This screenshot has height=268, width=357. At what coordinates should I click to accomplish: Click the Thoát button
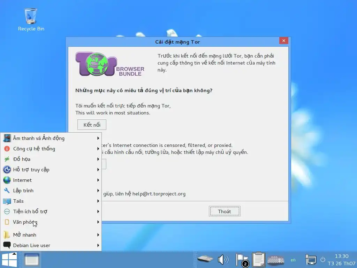pos(225,211)
